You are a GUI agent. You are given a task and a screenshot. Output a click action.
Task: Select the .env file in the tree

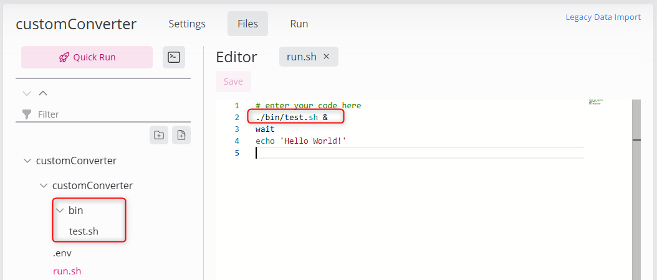coord(62,253)
